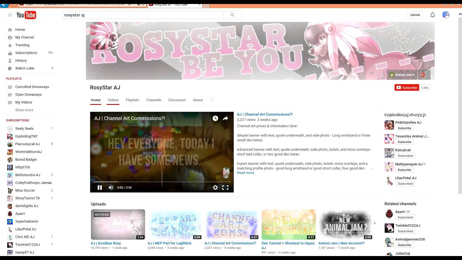Click the Aparri avatar in Related channels
This screenshot has width=462, height=260.
coord(389,214)
